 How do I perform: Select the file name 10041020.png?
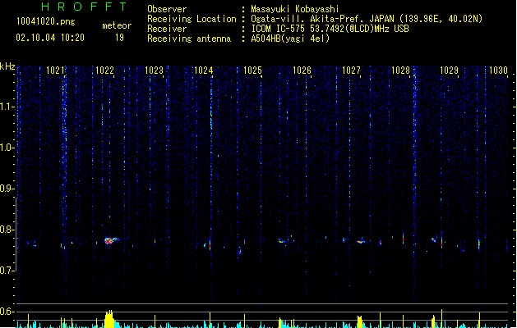tap(45, 21)
